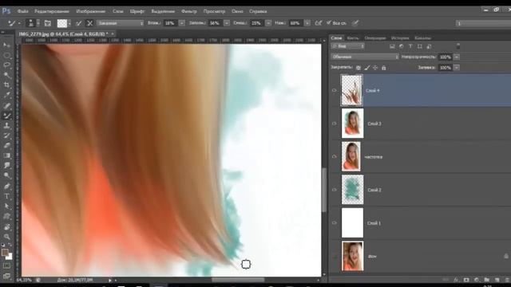The image size is (511, 287).
Task: Open the Заполн. 56% slider dropdown
Action: pos(227,23)
